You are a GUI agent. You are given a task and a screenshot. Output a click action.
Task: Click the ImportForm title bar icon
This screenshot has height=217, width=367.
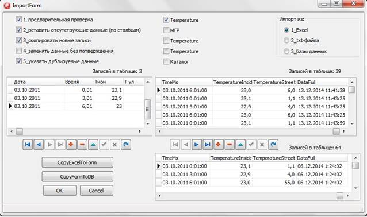(x=7, y=5)
